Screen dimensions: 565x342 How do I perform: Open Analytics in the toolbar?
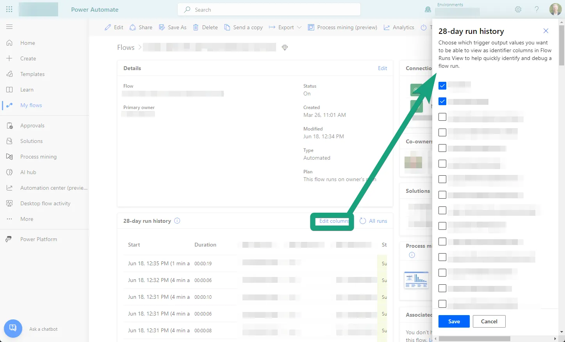tap(399, 27)
